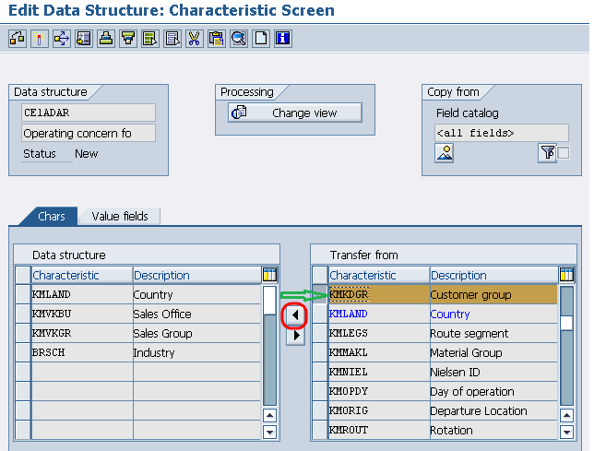Click the blank page Create icon
Image resolution: width=594 pixels, height=451 pixels.
(261, 39)
